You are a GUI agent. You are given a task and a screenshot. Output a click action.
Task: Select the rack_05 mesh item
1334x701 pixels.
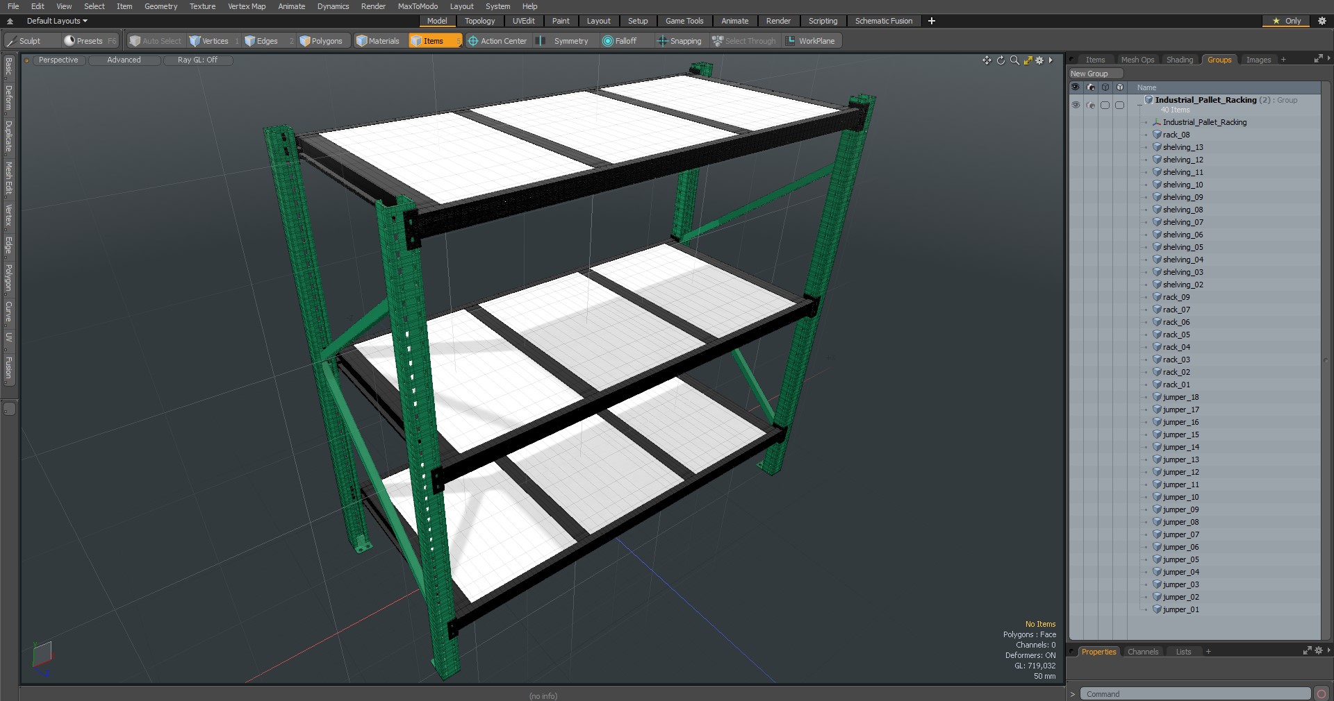tap(1176, 335)
